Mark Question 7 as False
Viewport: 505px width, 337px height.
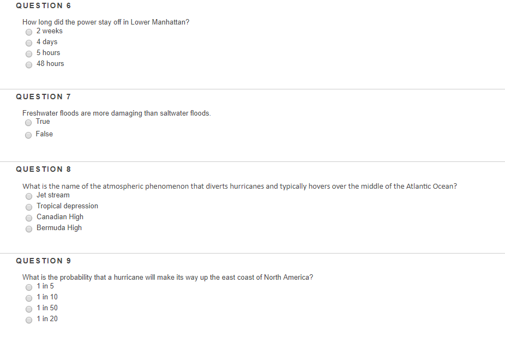tap(28, 135)
